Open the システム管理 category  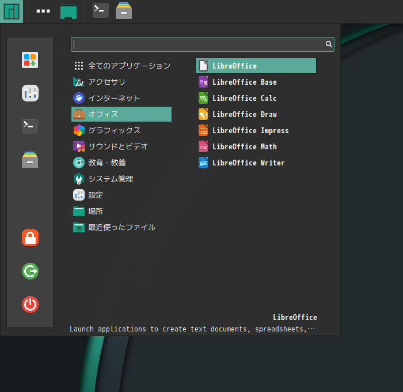point(121,179)
